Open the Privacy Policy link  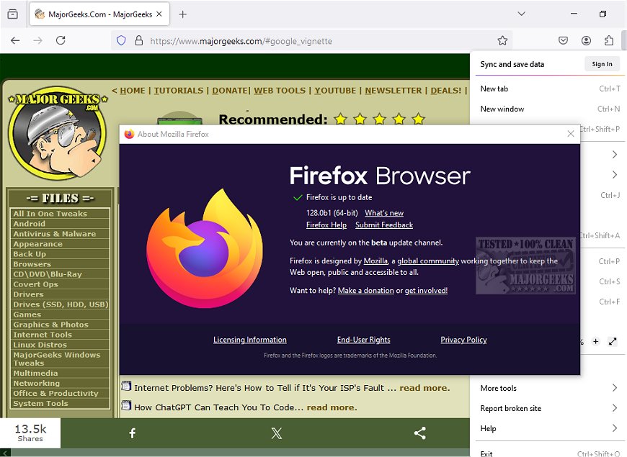[463, 340]
